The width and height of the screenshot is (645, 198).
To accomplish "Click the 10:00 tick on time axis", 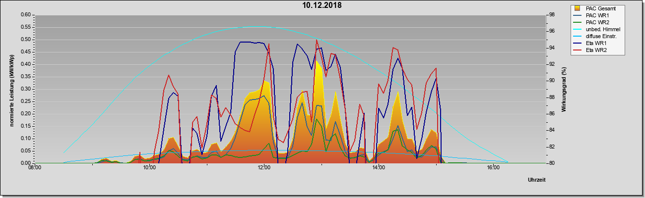I will coord(149,168).
